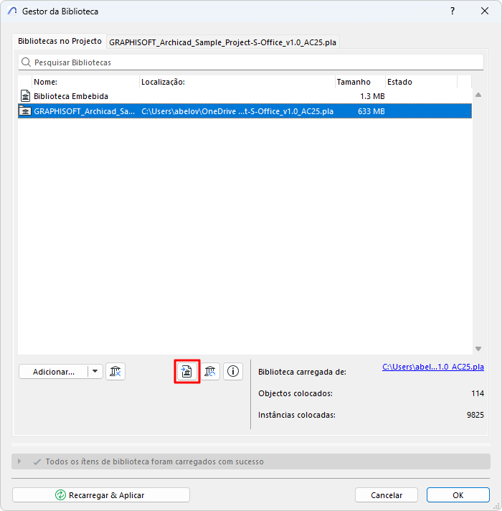
Task: Click the Instâncias colocadas value 9825
Action: [x=475, y=415]
